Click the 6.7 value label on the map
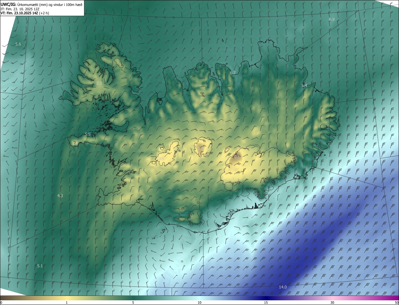This screenshot has width=399, height=305. pyautogui.click(x=233, y=73)
